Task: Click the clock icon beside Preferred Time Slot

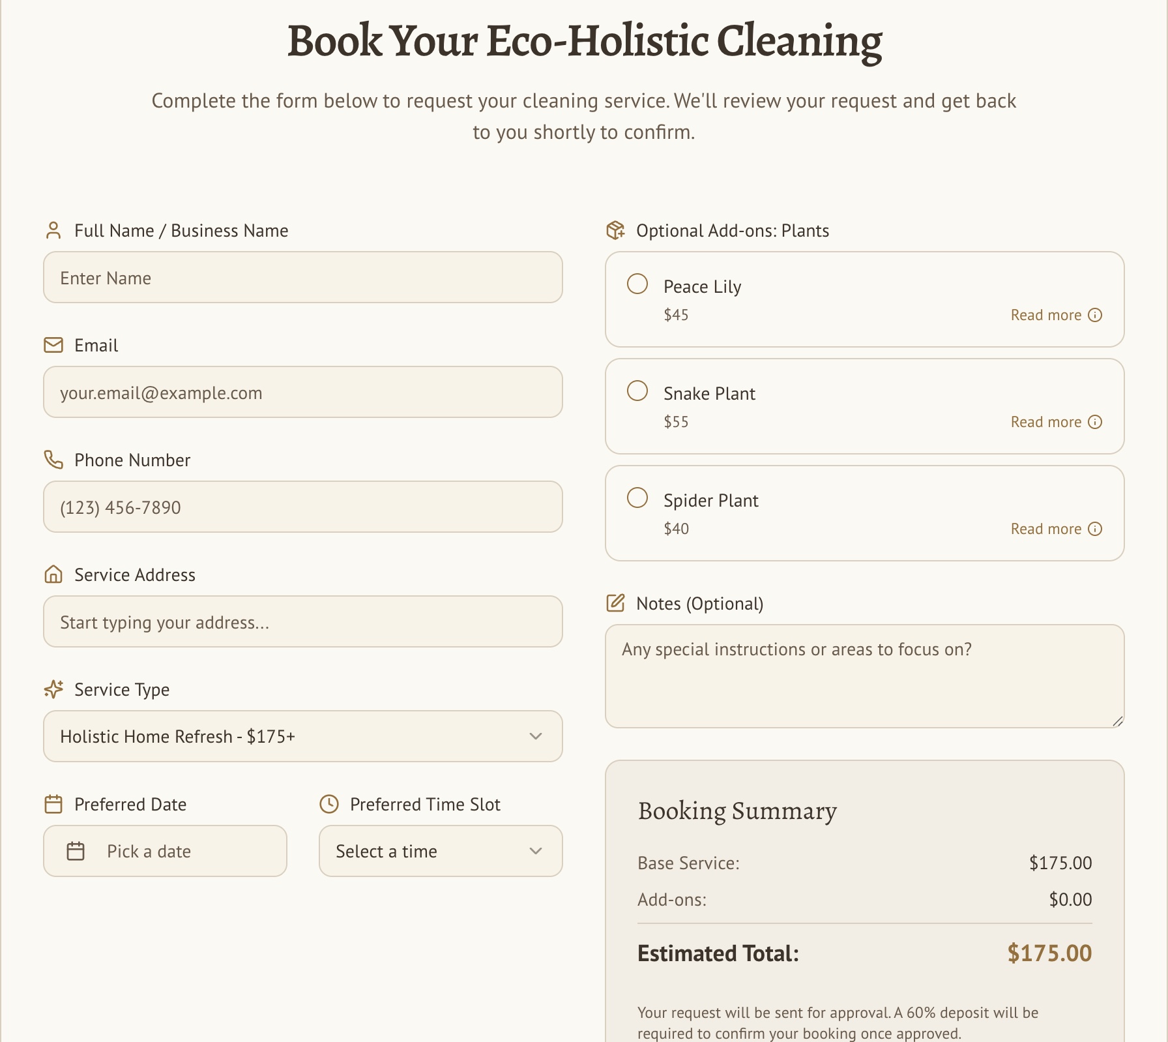Action: click(328, 804)
